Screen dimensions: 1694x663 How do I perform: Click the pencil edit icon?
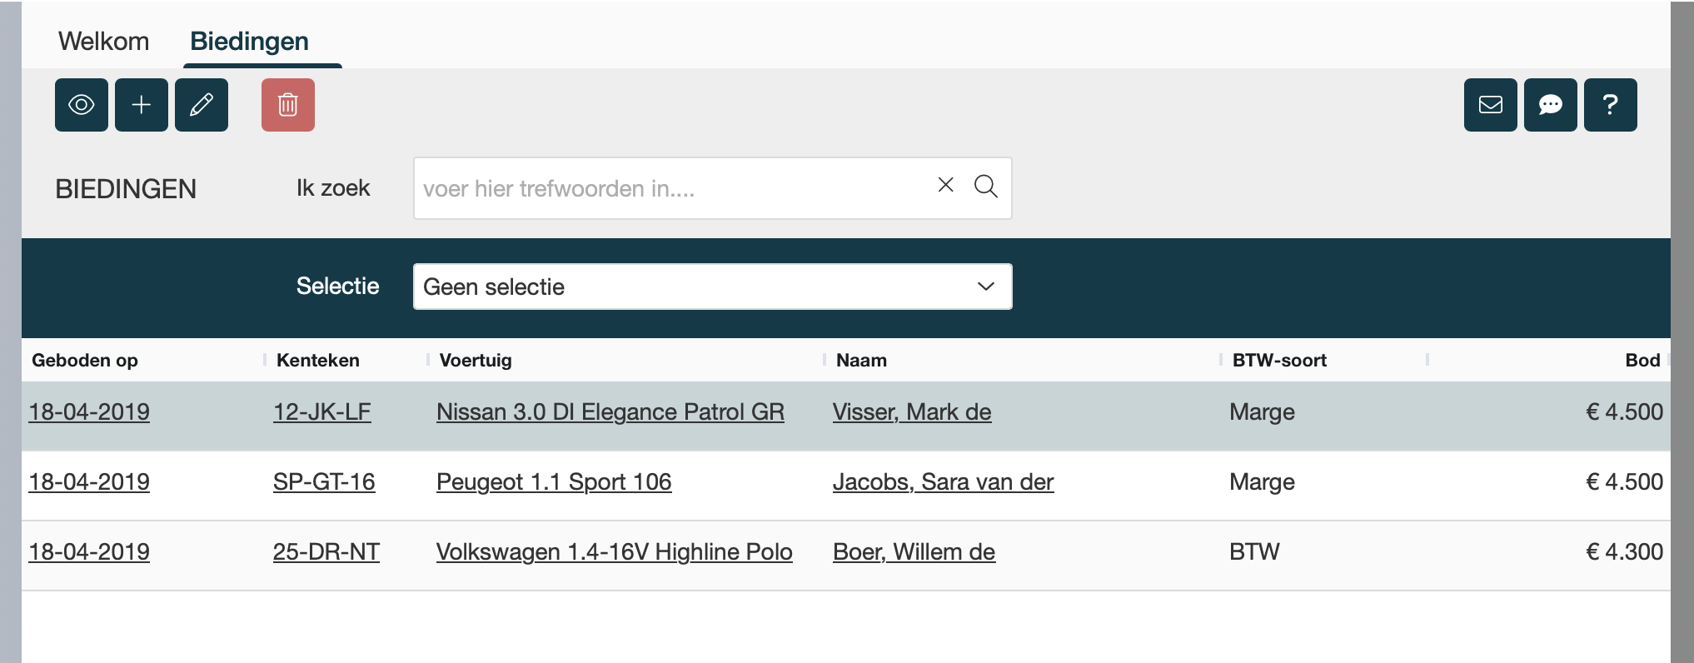click(202, 105)
